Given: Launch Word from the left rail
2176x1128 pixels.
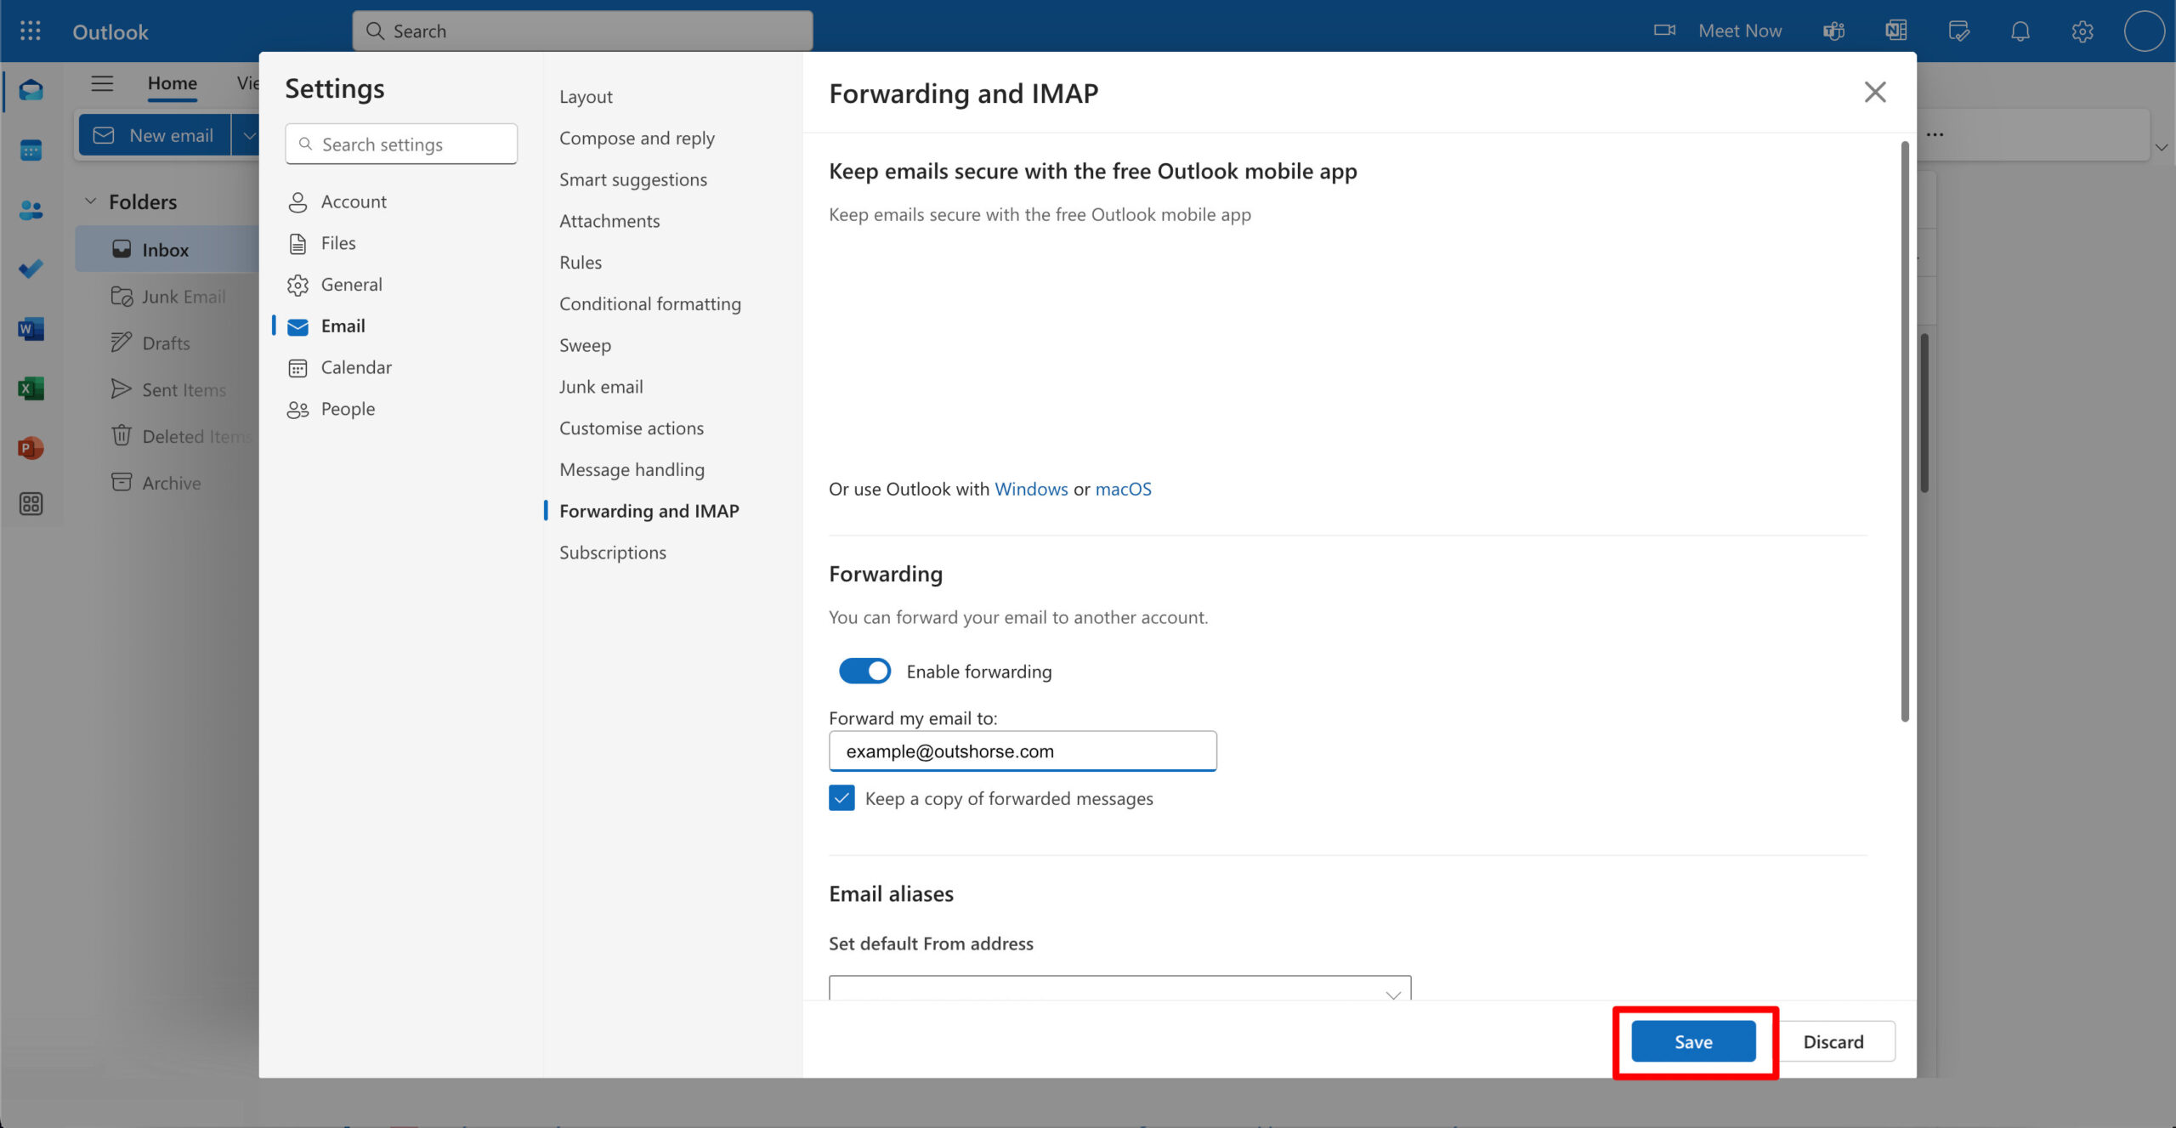Looking at the screenshot, I should point(31,329).
